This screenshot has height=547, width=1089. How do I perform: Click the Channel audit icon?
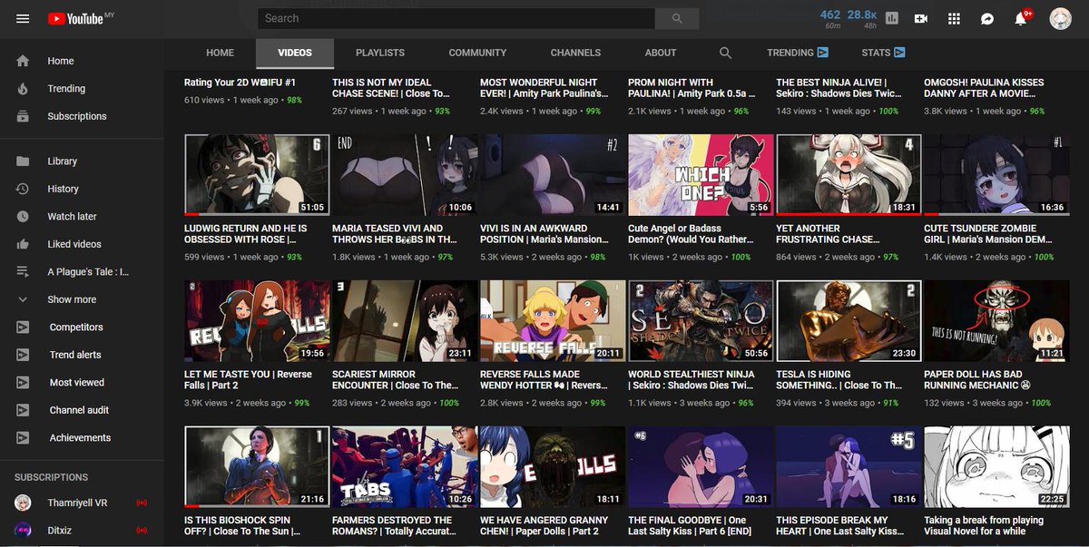[23, 410]
